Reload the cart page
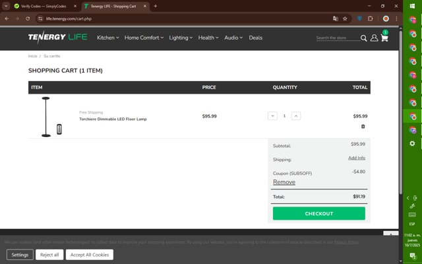Viewport: 422px width, 264px height. click(x=28, y=18)
